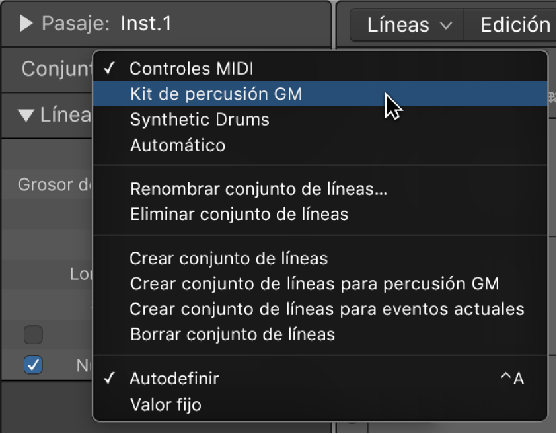Select "Synthetic Drums" from the menu
The image size is (557, 434).
click(x=200, y=120)
